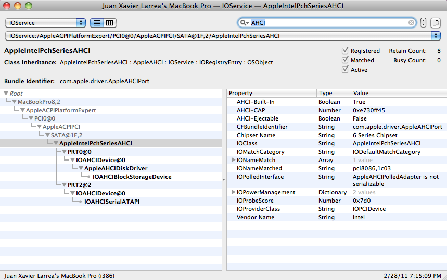Click the search result stepper arrows
Image resolution: width=447 pixels, height=280 pixels.
(x=424, y=23)
